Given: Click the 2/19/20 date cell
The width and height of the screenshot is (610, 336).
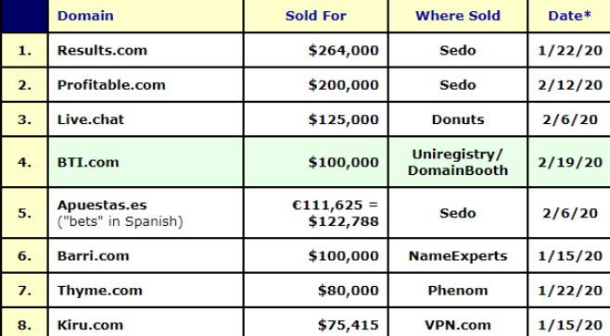Looking at the screenshot, I should click(x=569, y=162).
